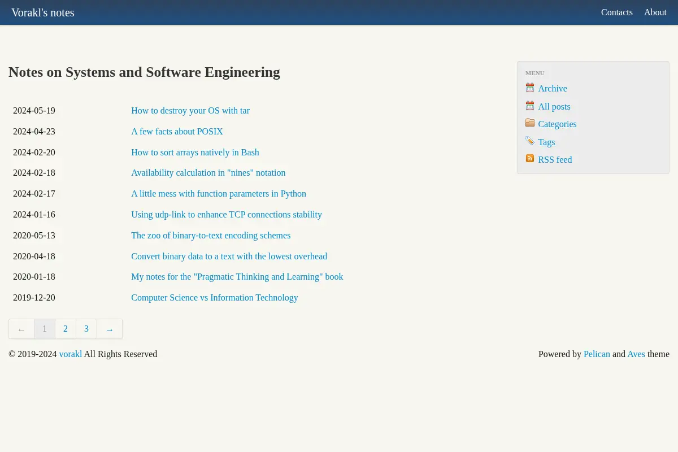Click the MENU sidebar label
Viewport: 678px width, 452px height.
(x=535, y=73)
